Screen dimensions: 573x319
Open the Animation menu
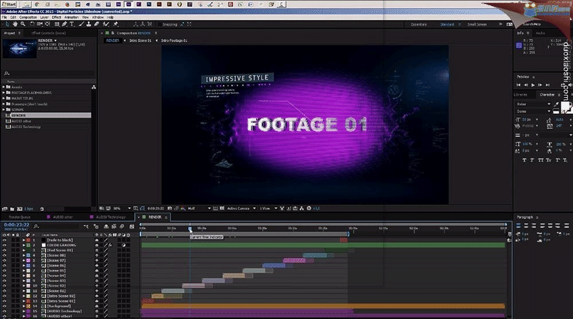click(x=71, y=17)
